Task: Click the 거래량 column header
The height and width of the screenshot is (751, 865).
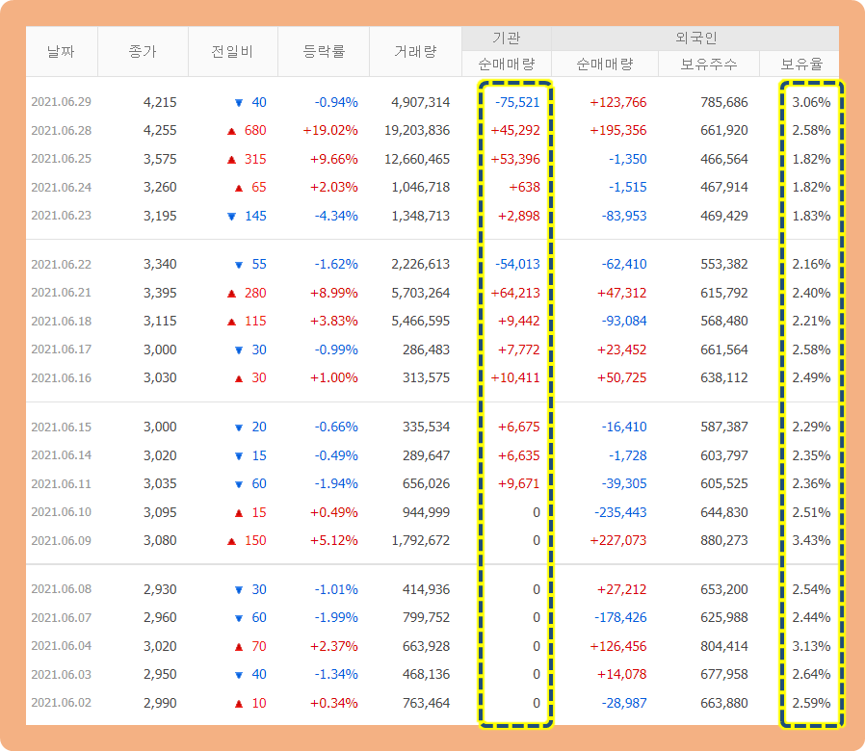Action: point(415,51)
